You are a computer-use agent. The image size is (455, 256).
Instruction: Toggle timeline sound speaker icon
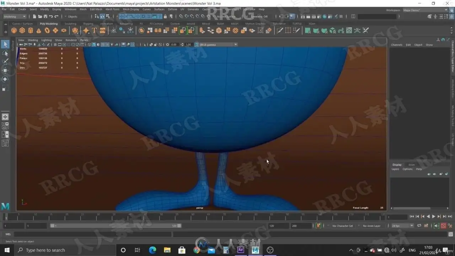point(436,226)
